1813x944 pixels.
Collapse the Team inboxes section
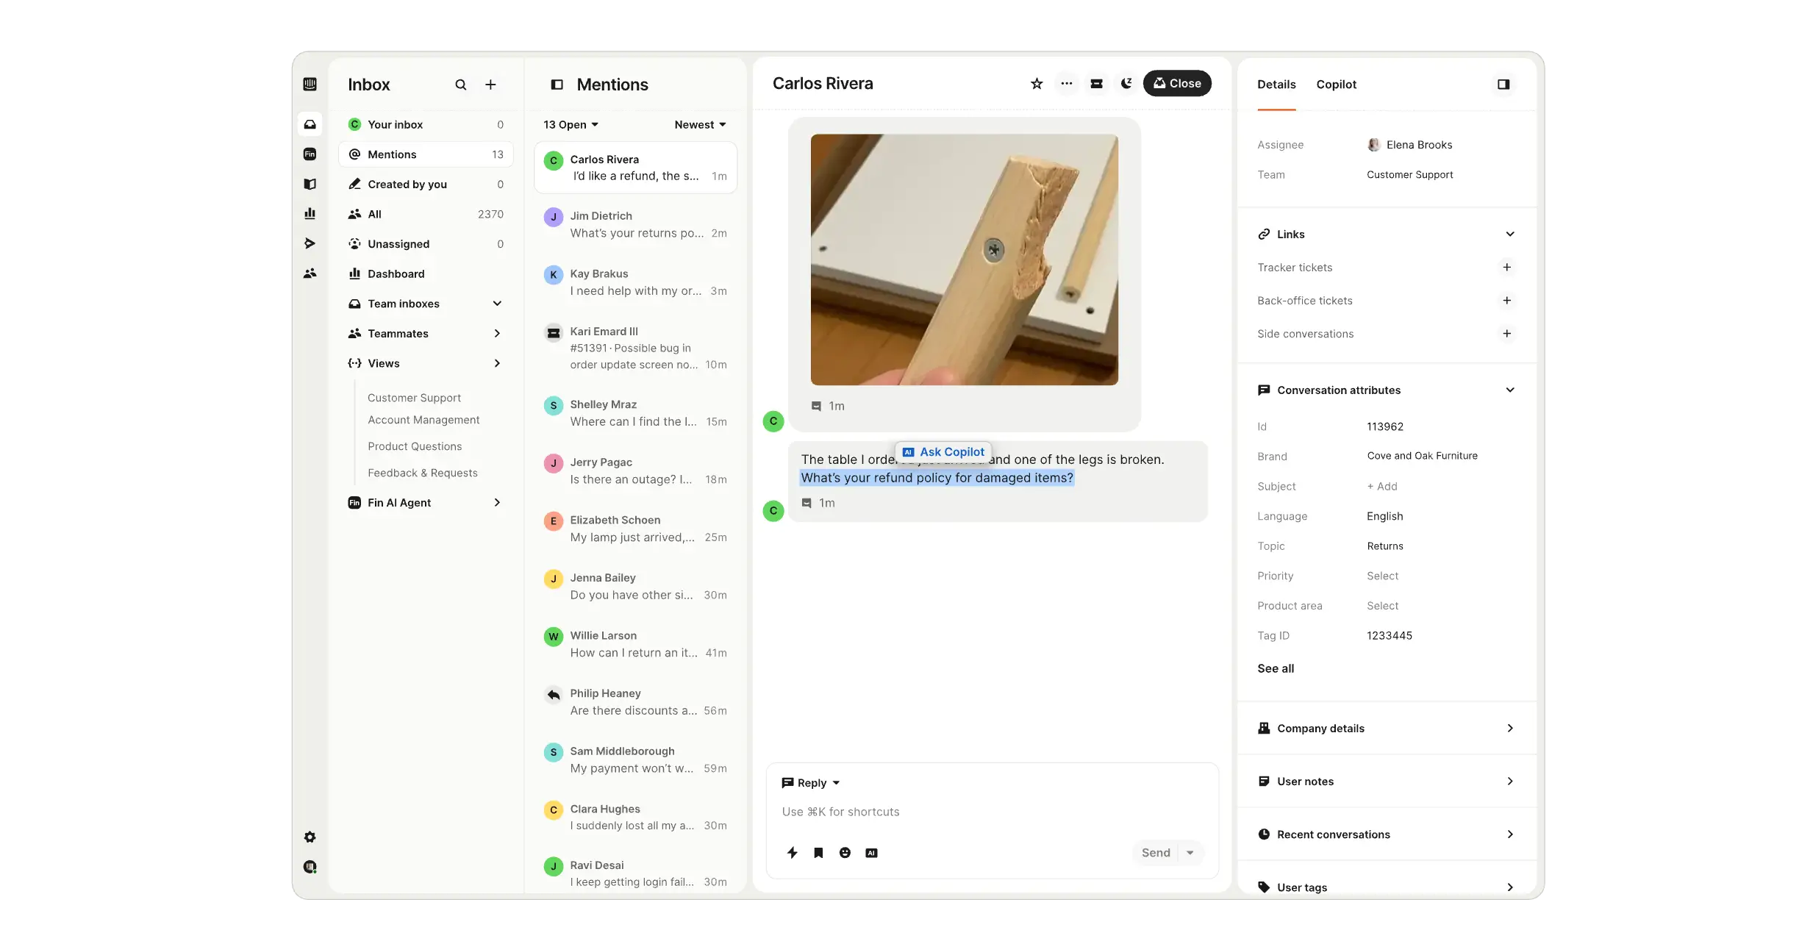point(497,304)
